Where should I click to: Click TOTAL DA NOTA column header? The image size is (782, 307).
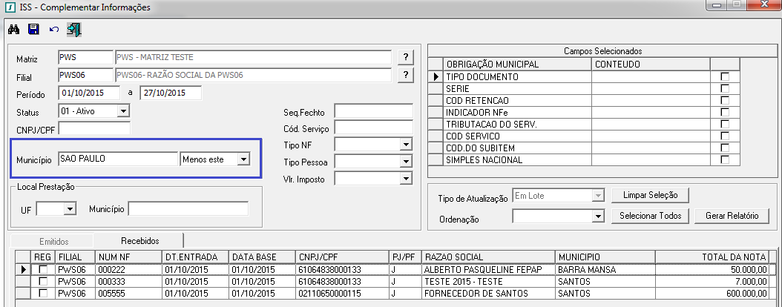[x=712, y=257]
